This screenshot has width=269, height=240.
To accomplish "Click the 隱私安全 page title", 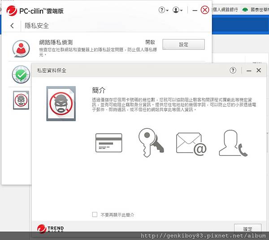I will coord(37,26).
